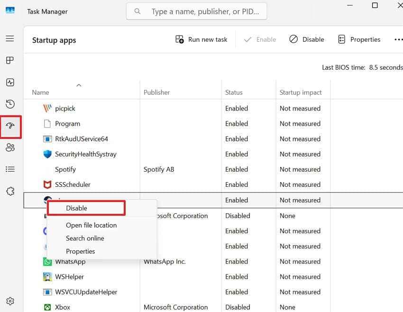The image size is (403, 312).
Task: Select the WhatsApp startup entry
Action: (x=70, y=262)
